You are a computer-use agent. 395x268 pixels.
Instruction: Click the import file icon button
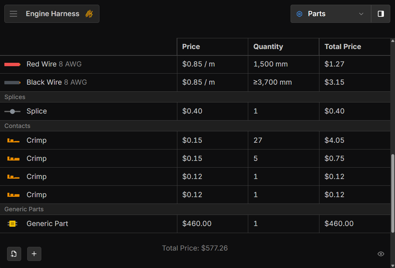click(14, 254)
